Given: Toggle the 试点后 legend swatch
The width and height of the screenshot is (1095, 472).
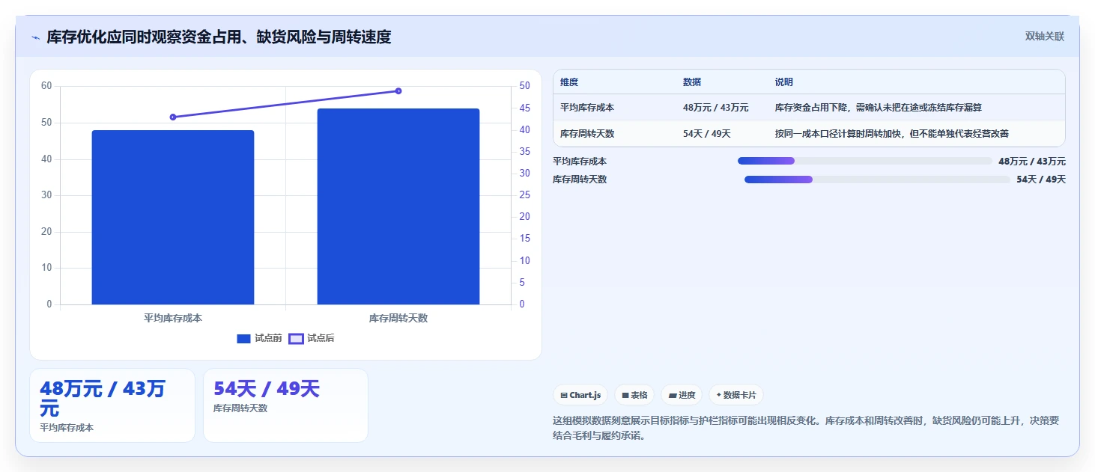Looking at the screenshot, I should pos(296,339).
